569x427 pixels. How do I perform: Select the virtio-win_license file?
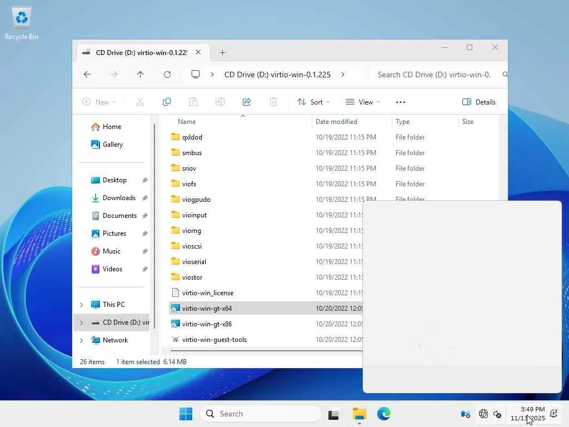[208, 293]
